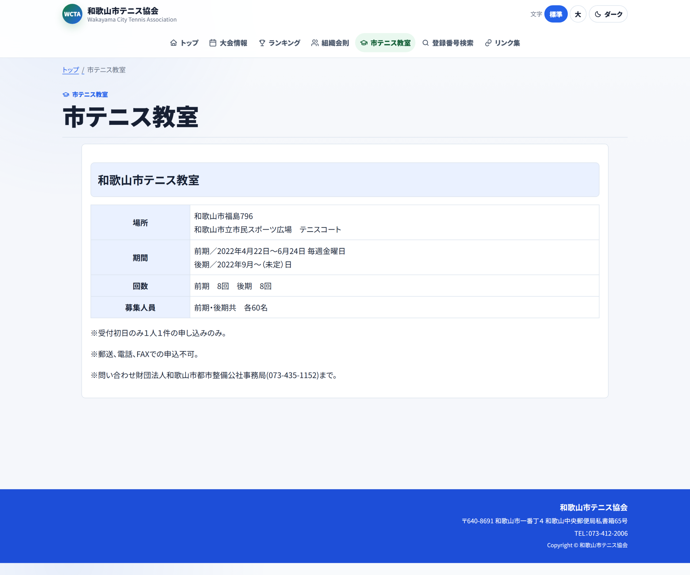Image resolution: width=690 pixels, height=575 pixels.
Task: Click the 期間 table header cell
Action: coord(140,258)
